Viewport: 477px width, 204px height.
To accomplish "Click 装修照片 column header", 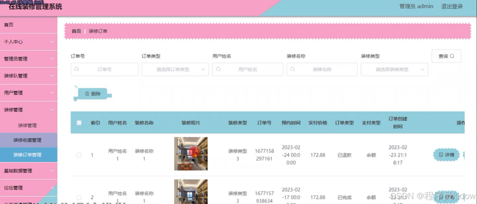I will click(191, 123).
